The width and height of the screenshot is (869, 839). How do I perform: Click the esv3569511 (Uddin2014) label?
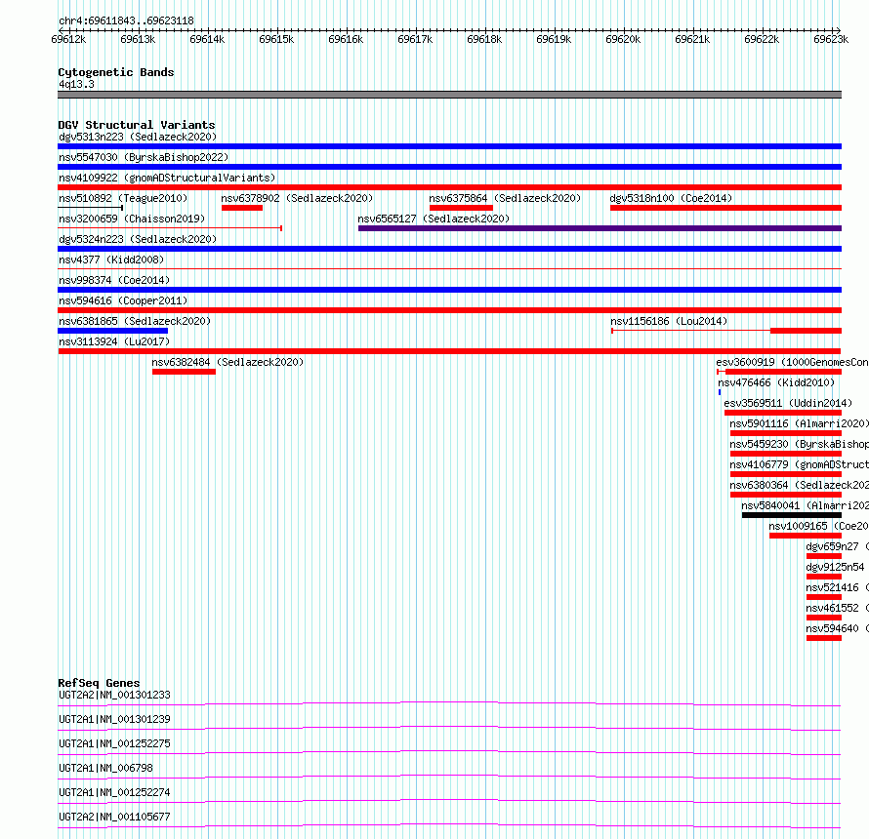coord(788,403)
